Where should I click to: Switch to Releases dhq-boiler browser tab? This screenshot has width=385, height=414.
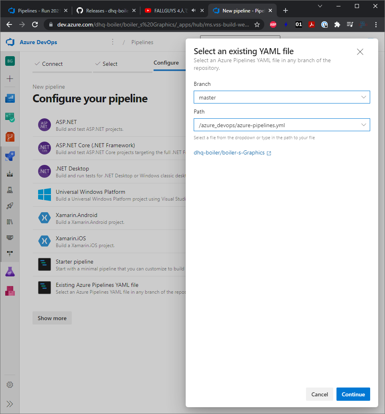click(105, 10)
